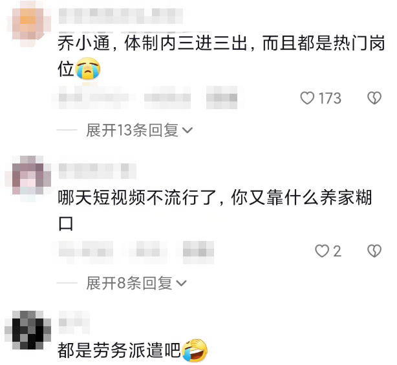Like the comment with 173 likes
This screenshot has width=397, height=365.
tap(307, 98)
